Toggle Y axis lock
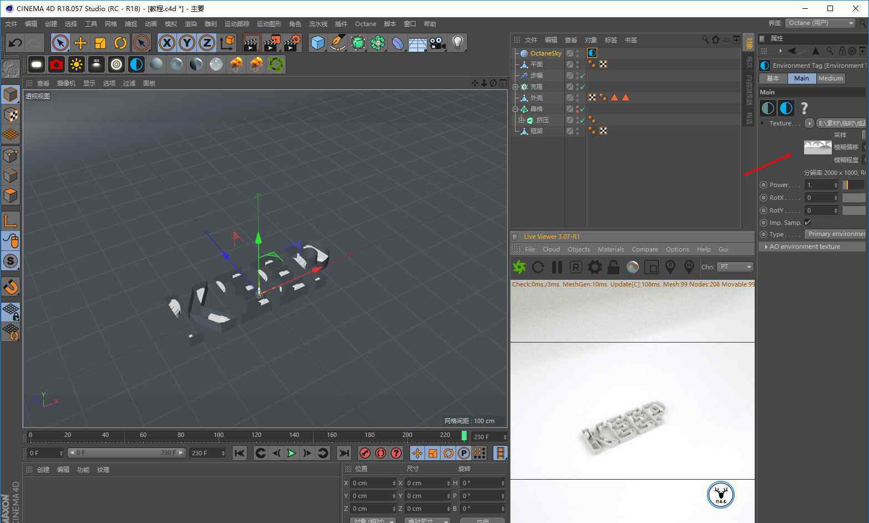Viewport: 869px width, 523px height. click(187, 43)
